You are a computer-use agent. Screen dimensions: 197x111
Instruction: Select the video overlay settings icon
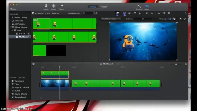click(x=118, y=13)
